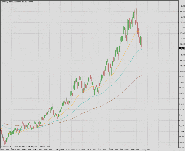Click the 98.360 price axis label

click(x=182, y=77)
